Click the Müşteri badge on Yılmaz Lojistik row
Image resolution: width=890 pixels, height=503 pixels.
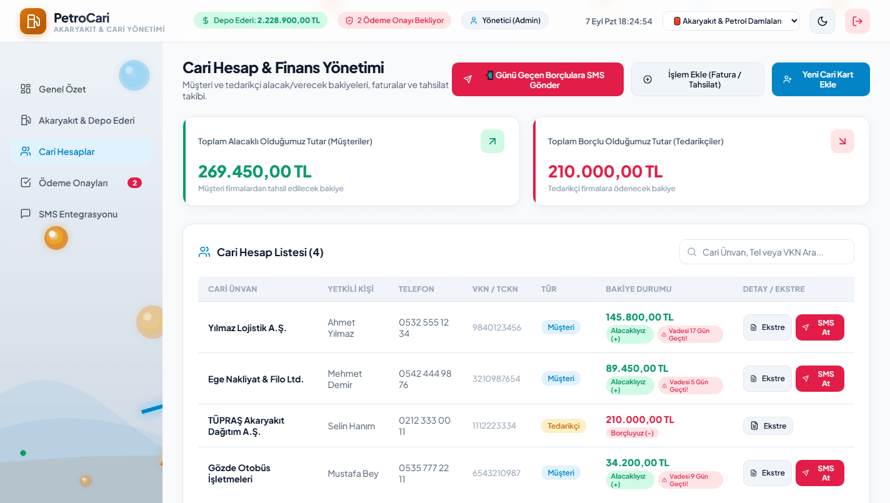point(561,327)
